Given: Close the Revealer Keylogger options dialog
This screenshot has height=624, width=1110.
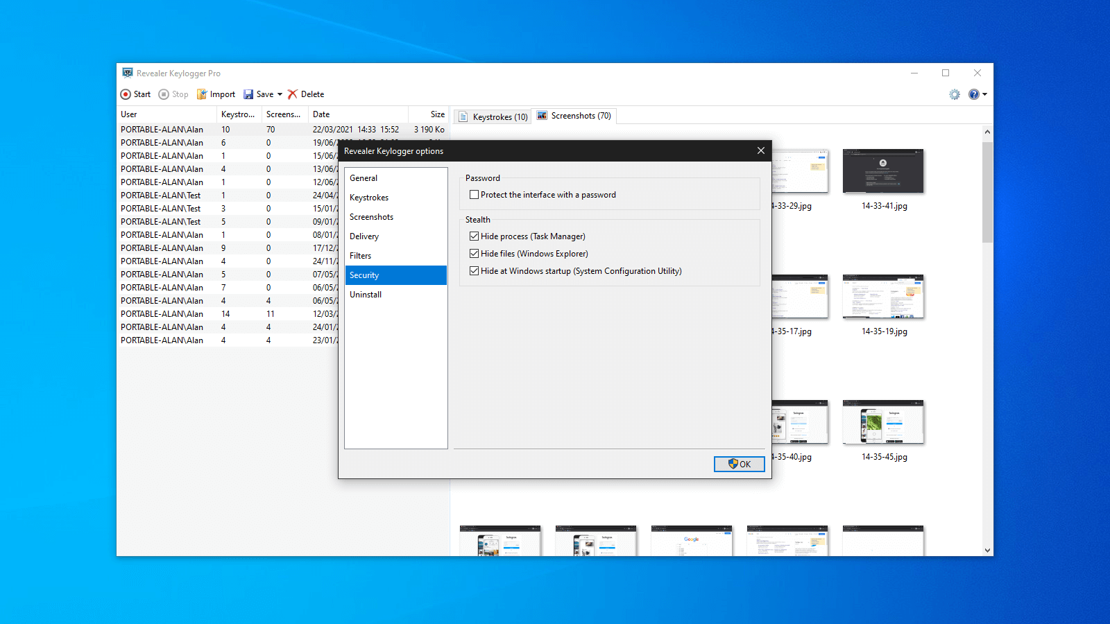Looking at the screenshot, I should click(x=760, y=150).
